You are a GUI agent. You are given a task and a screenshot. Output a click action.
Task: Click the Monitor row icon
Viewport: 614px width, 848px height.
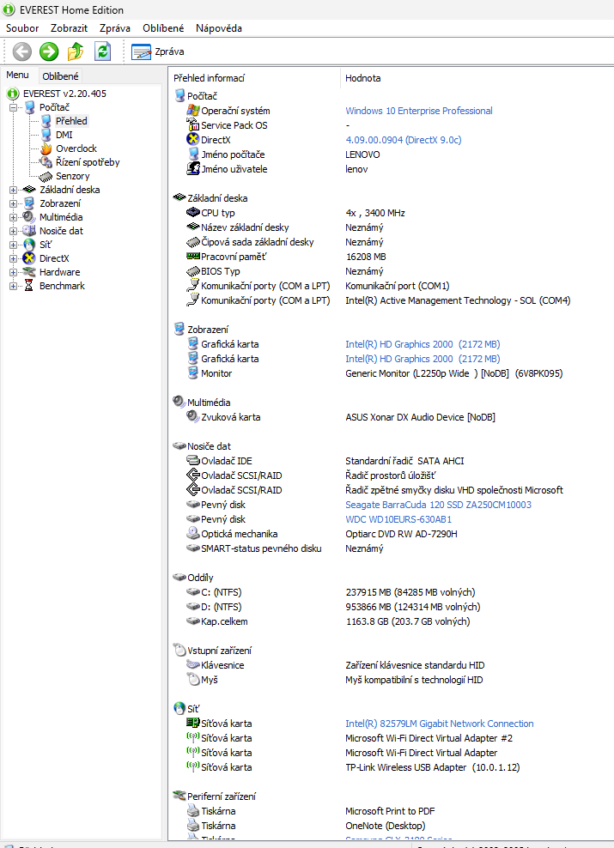(x=193, y=373)
